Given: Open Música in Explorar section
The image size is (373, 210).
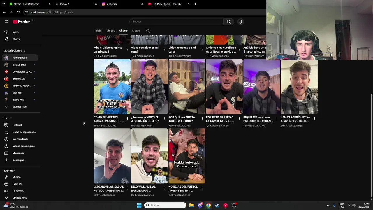Looking at the screenshot, I should tap(20, 177).
